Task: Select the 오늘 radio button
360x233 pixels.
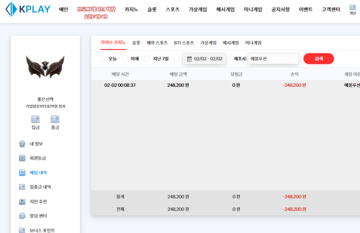Action: (x=103, y=58)
